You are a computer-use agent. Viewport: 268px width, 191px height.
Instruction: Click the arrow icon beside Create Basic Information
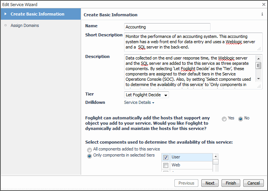5,14
